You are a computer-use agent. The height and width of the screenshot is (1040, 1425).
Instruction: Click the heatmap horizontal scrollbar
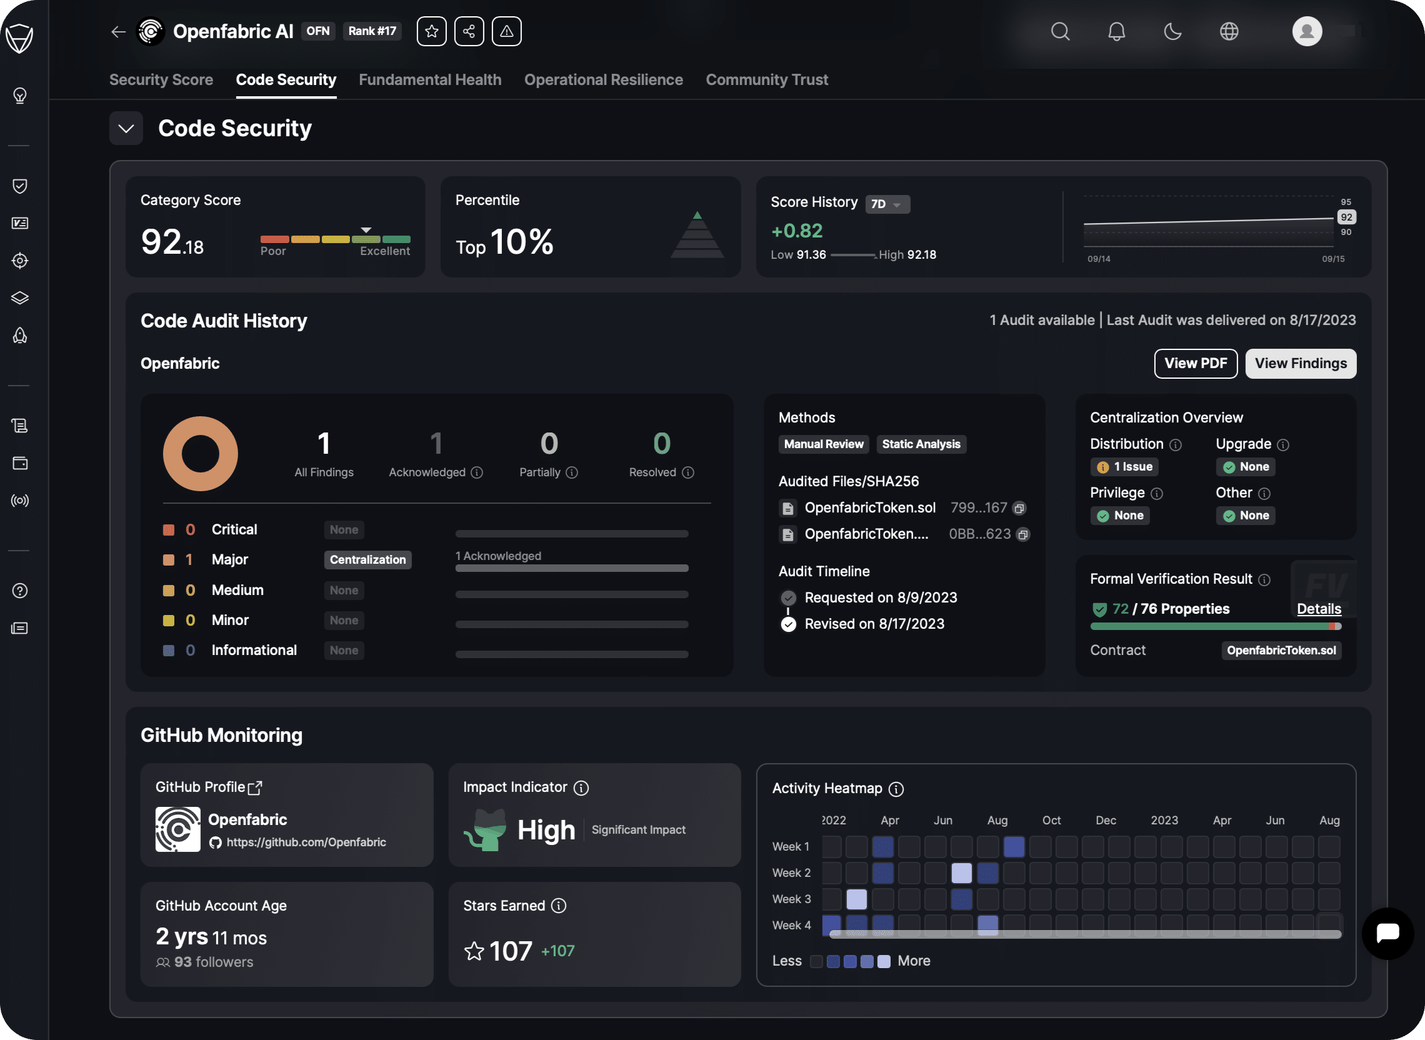pos(1085,935)
